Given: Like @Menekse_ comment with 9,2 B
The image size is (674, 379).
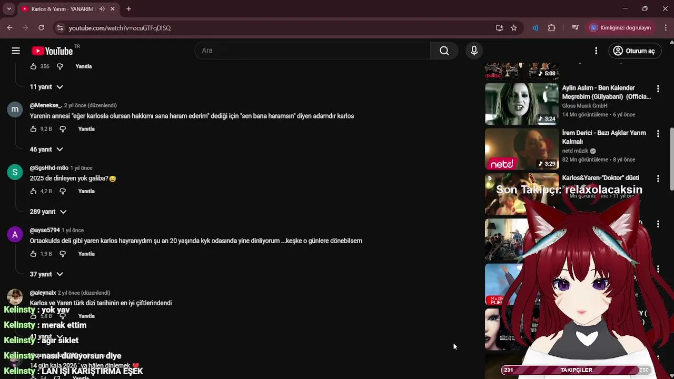Looking at the screenshot, I should (33, 129).
